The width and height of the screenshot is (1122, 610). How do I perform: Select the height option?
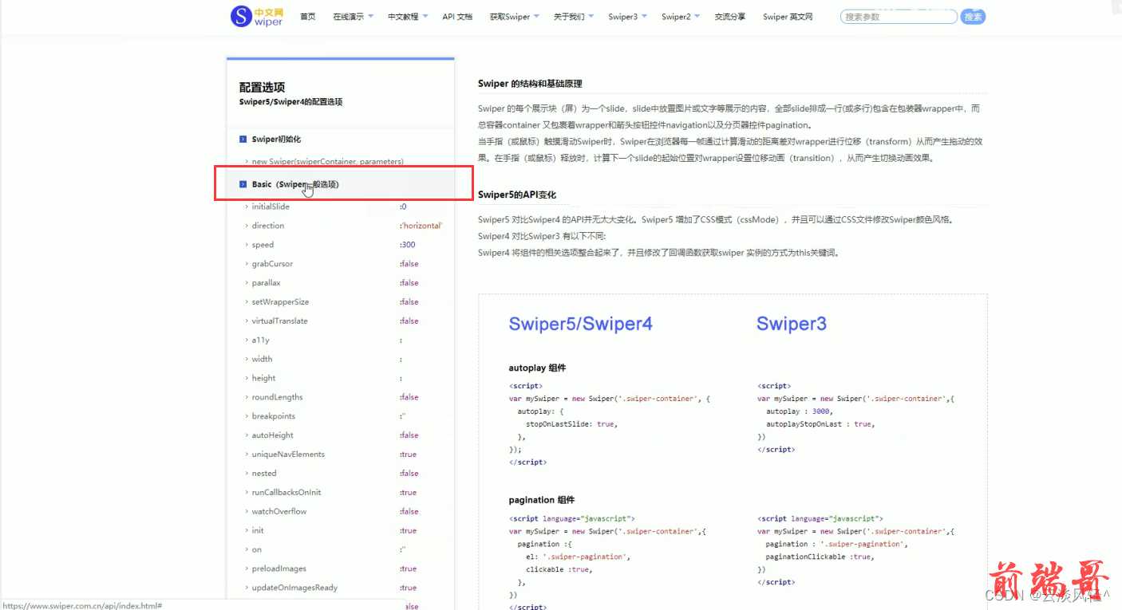coord(263,378)
